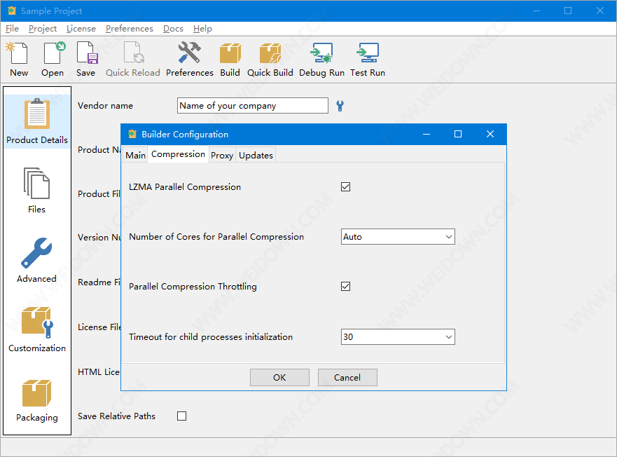Save the project using Save icon
The width and height of the screenshot is (617, 457).
click(85, 60)
